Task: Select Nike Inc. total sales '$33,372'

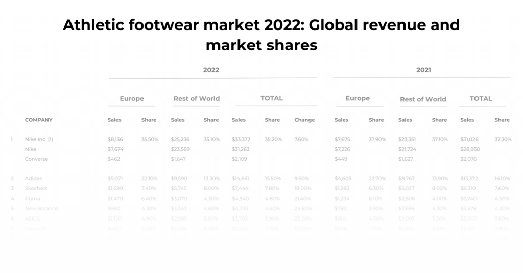Action: coord(241,139)
